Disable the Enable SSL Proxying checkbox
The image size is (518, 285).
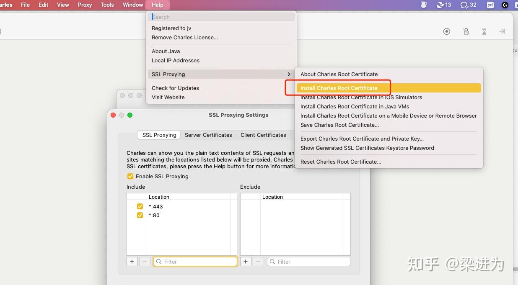pos(130,176)
